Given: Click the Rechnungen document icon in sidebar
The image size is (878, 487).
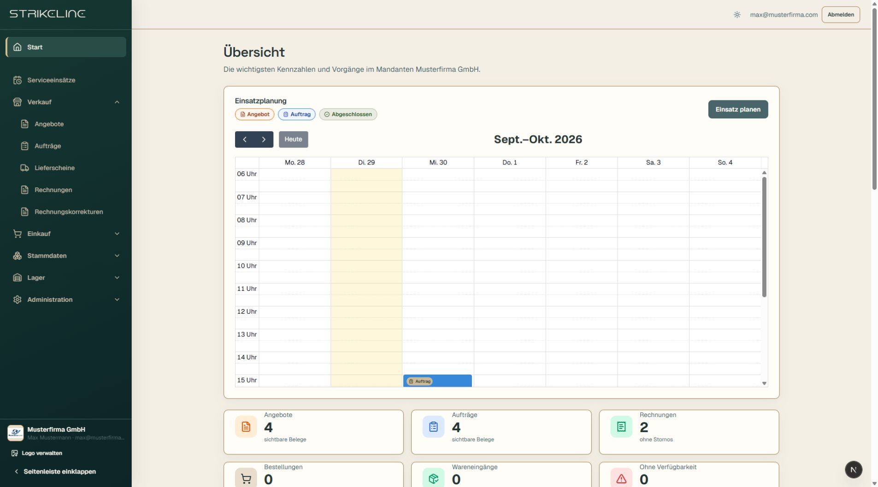Looking at the screenshot, I should [x=25, y=190].
